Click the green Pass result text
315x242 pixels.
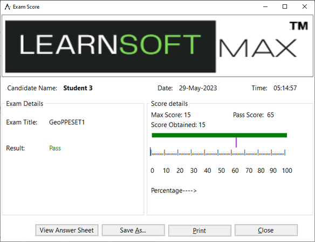[x=55, y=148]
